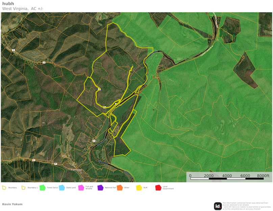Click the id. logo in footer
273x211 pixels.
click(x=218, y=206)
